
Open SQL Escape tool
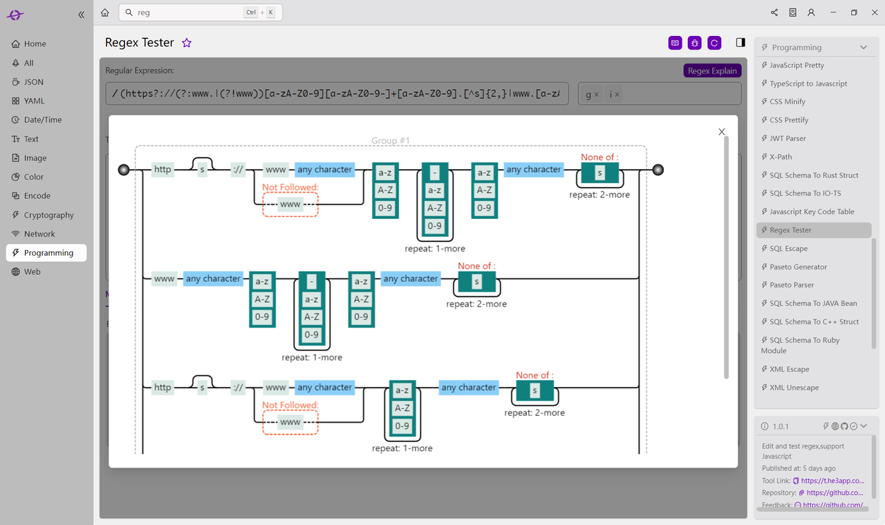[814, 249]
